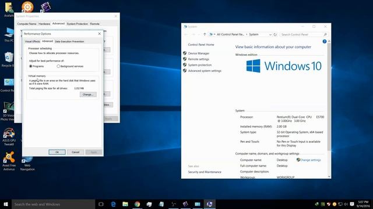Open ASUS GPU Tweak desktop icon
The height and width of the screenshot is (209, 373).
[9, 137]
